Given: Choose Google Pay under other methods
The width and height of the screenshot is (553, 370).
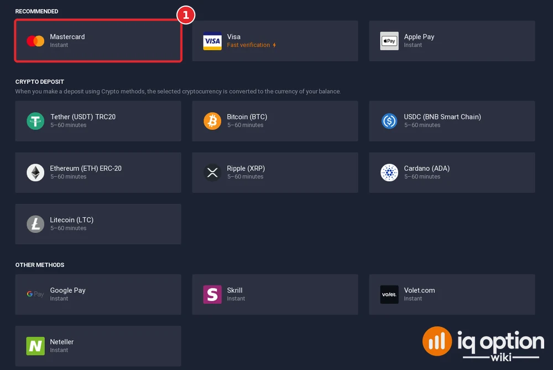Looking at the screenshot, I should [x=98, y=294].
